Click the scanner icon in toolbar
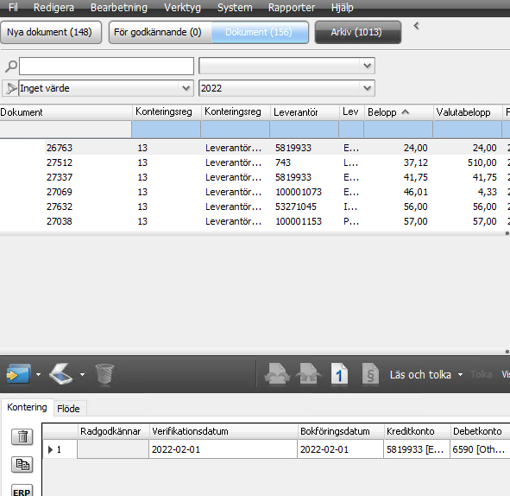The image size is (510, 496). point(61,374)
